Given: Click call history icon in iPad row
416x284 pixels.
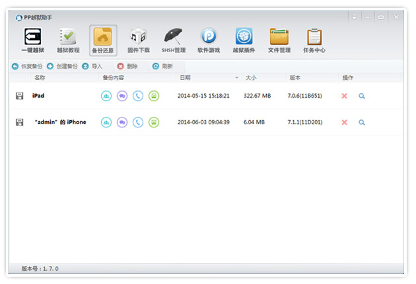Looking at the screenshot, I should (x=138, y=96).
